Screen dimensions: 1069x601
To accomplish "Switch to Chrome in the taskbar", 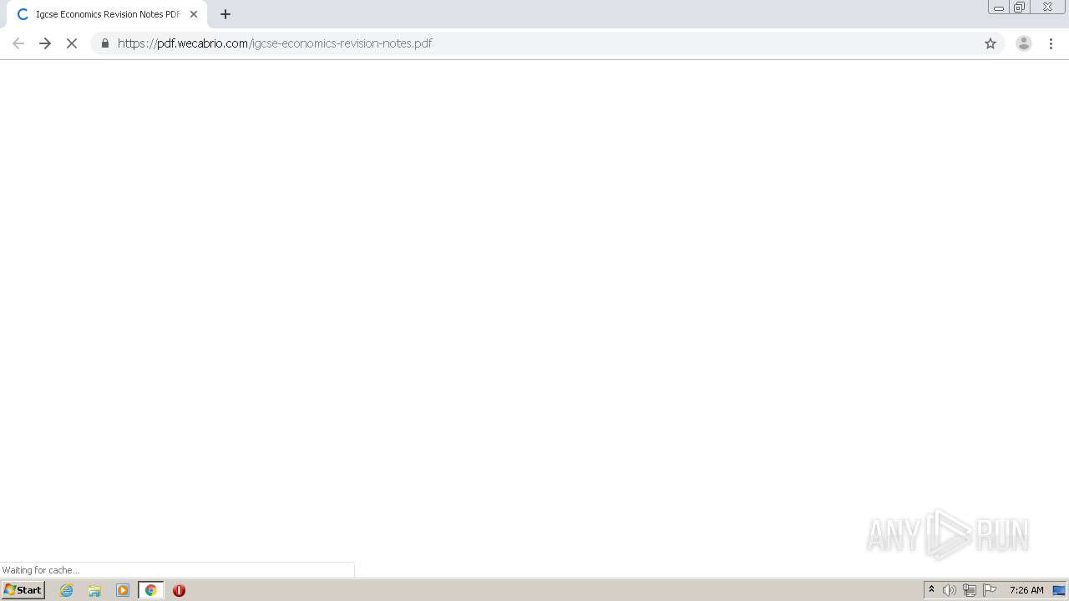I will [x=151, y=590].
